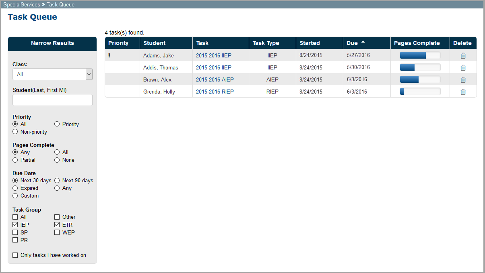
Task: Click the student name Addis, Thomas
Action: tap(161, 67)
